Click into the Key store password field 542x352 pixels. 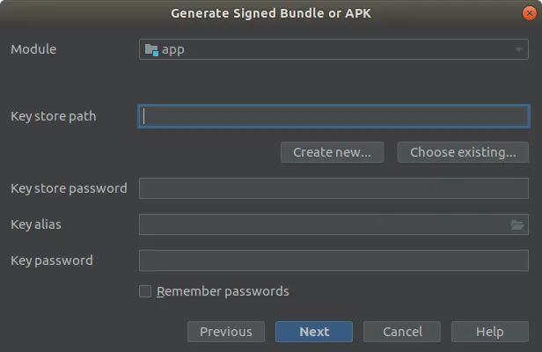tap(333, 188)
